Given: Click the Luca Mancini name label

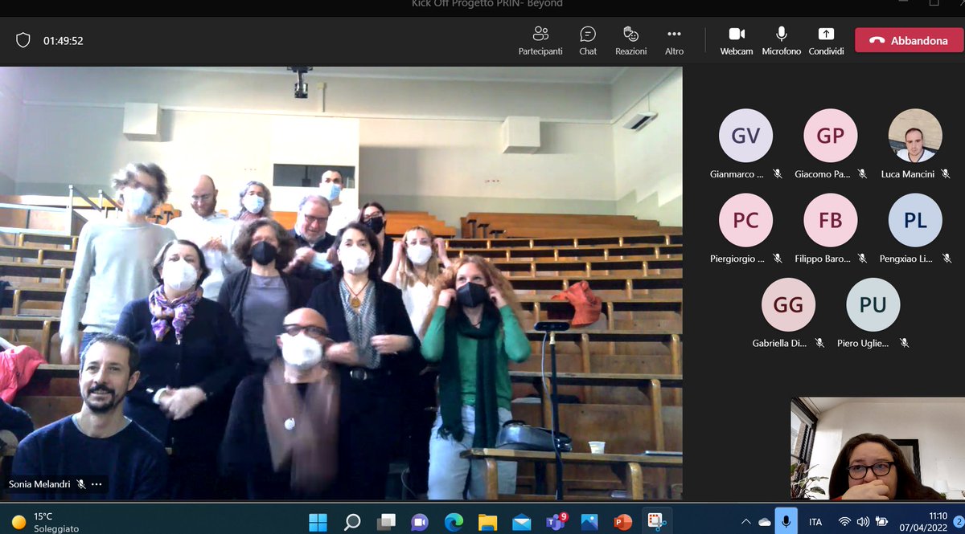Looking at the screenshot, I should (x=910, y=173).
